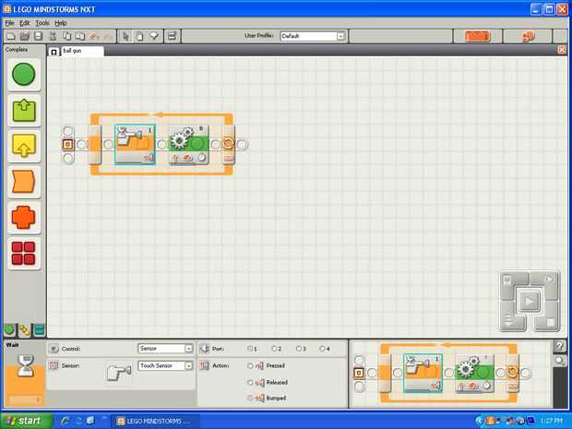Select Port 3 radio button
This screenshot has height=429, width=572.
[298, 349]
